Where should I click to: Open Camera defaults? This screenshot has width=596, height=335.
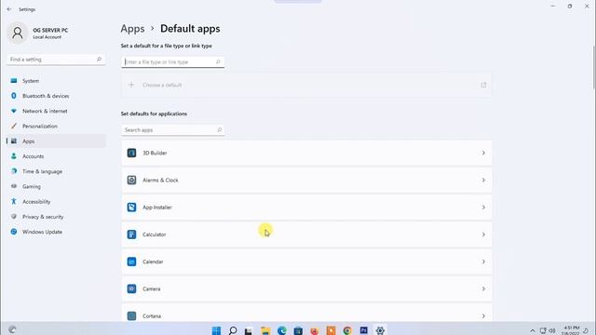click(306, 289)
